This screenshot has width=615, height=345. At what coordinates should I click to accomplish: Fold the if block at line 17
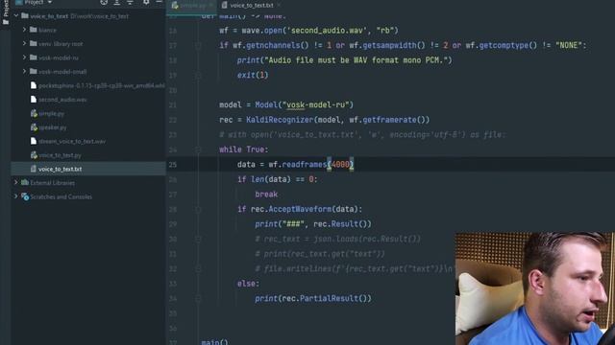[x=198, y=45]
